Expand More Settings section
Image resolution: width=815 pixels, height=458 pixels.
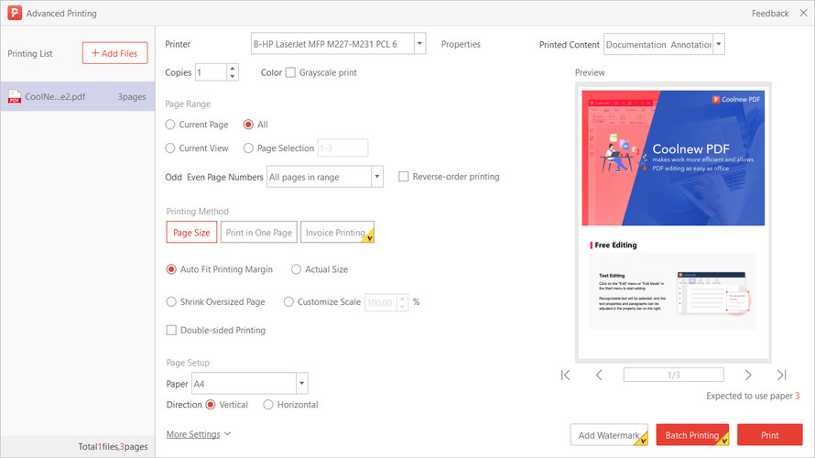point(199,434)
